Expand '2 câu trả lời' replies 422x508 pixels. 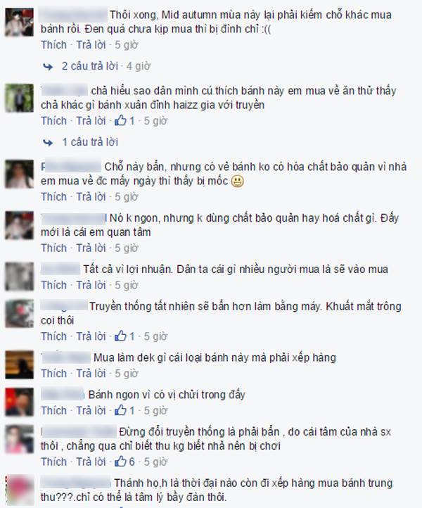(90, 66)
